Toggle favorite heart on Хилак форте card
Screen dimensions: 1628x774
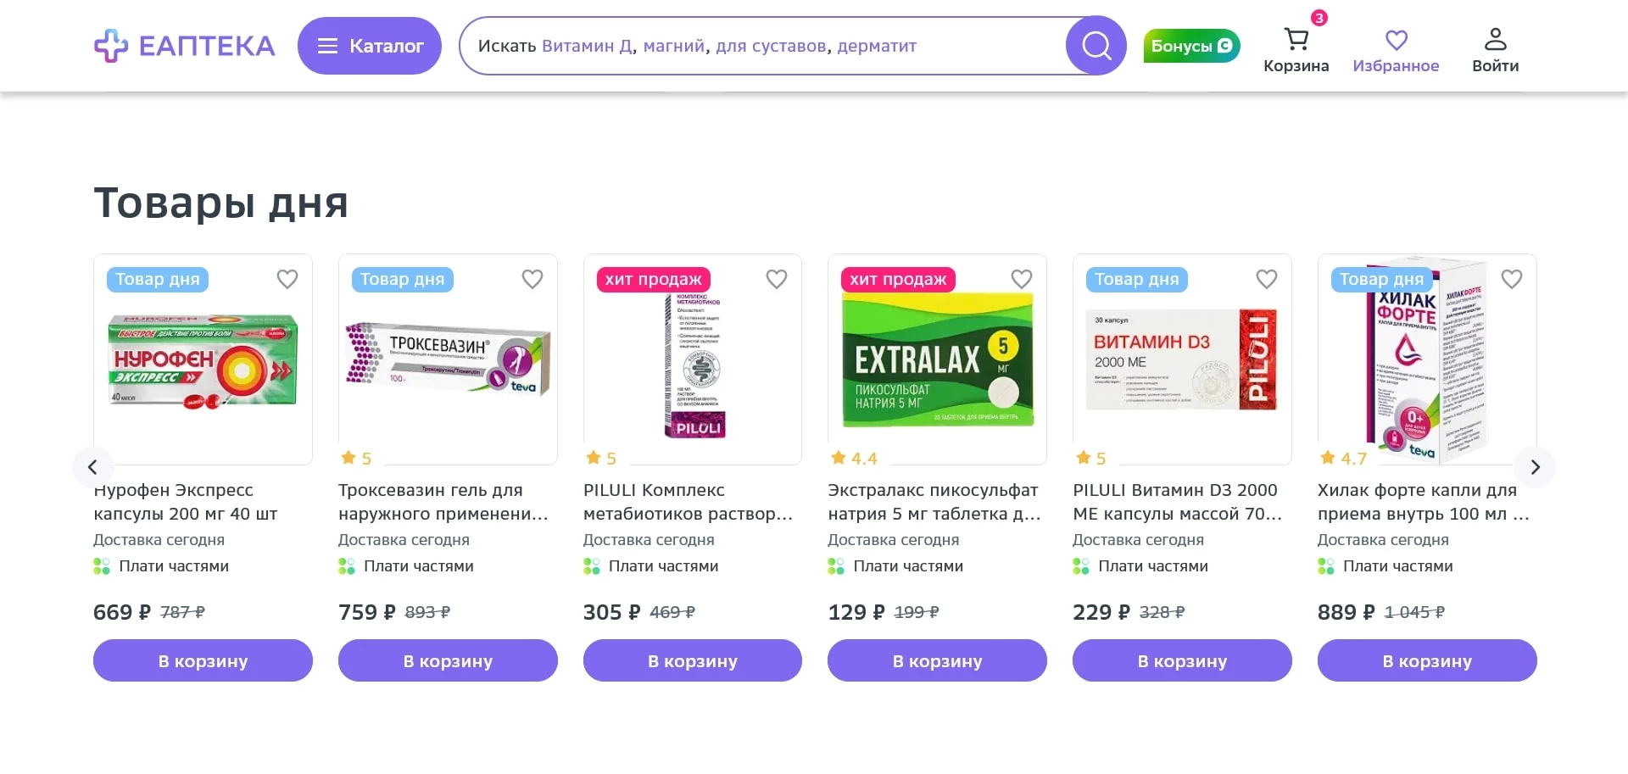(x=1511, y=279)
